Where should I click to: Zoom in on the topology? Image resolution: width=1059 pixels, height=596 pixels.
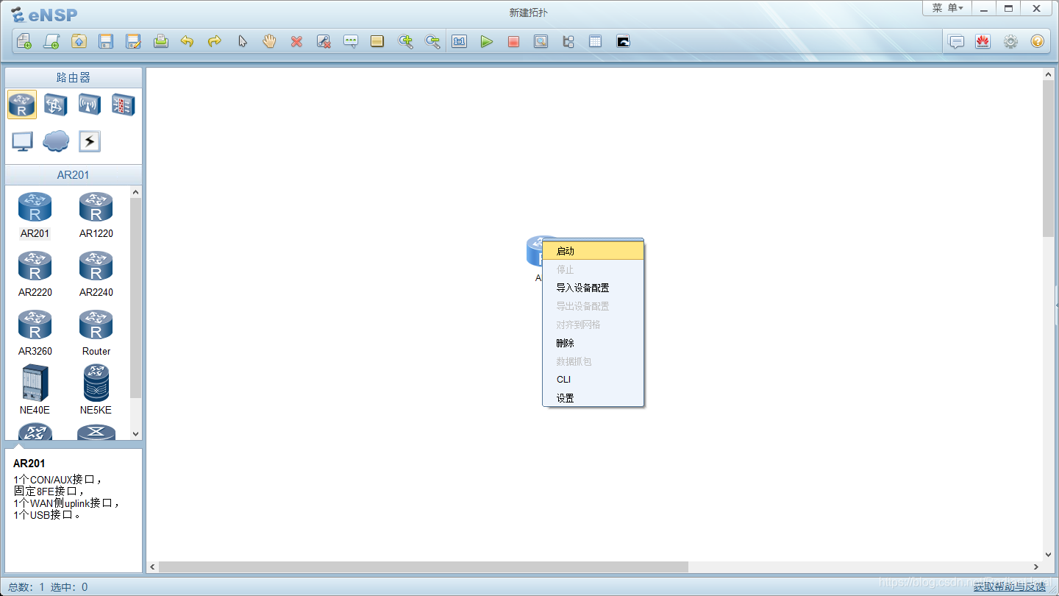tap(405, 41)
